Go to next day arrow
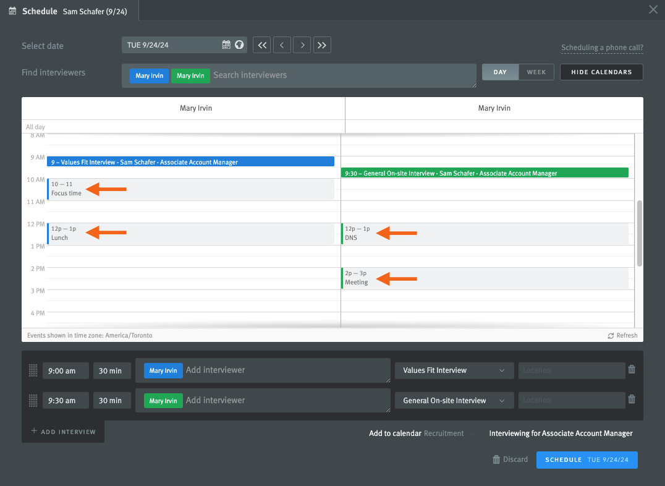Image resolution: width=665 pixels, height=486 pixels. tap(302, 45)
